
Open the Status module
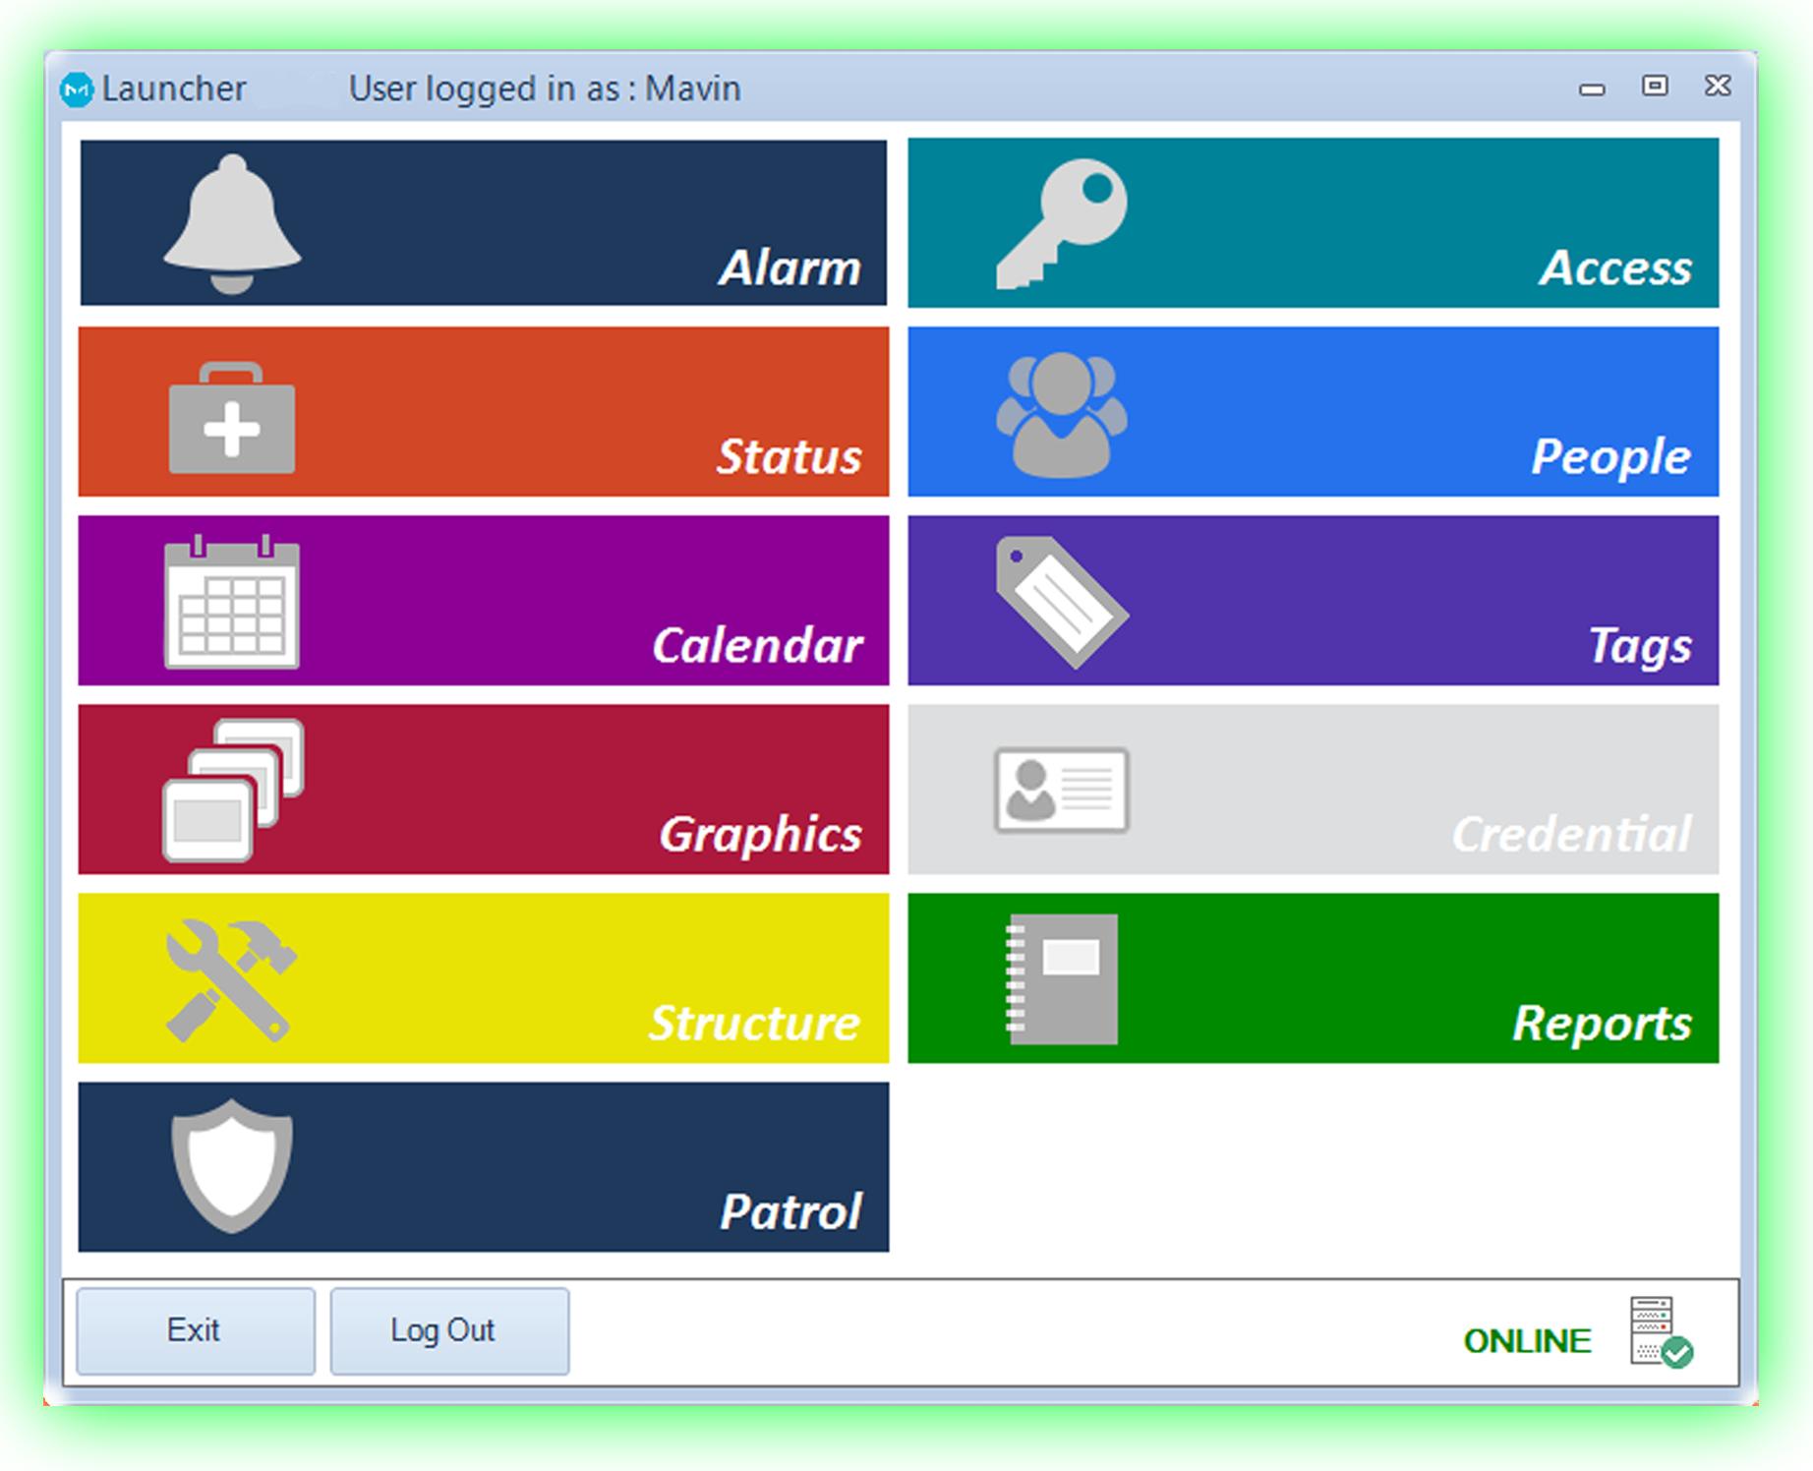pos(482,411)
